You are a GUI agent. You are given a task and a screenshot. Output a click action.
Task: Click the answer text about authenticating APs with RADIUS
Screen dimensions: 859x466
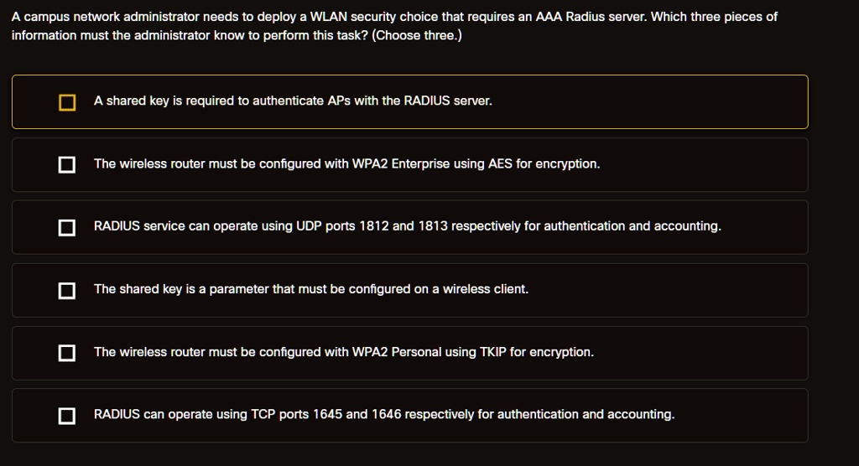[293, 101]
